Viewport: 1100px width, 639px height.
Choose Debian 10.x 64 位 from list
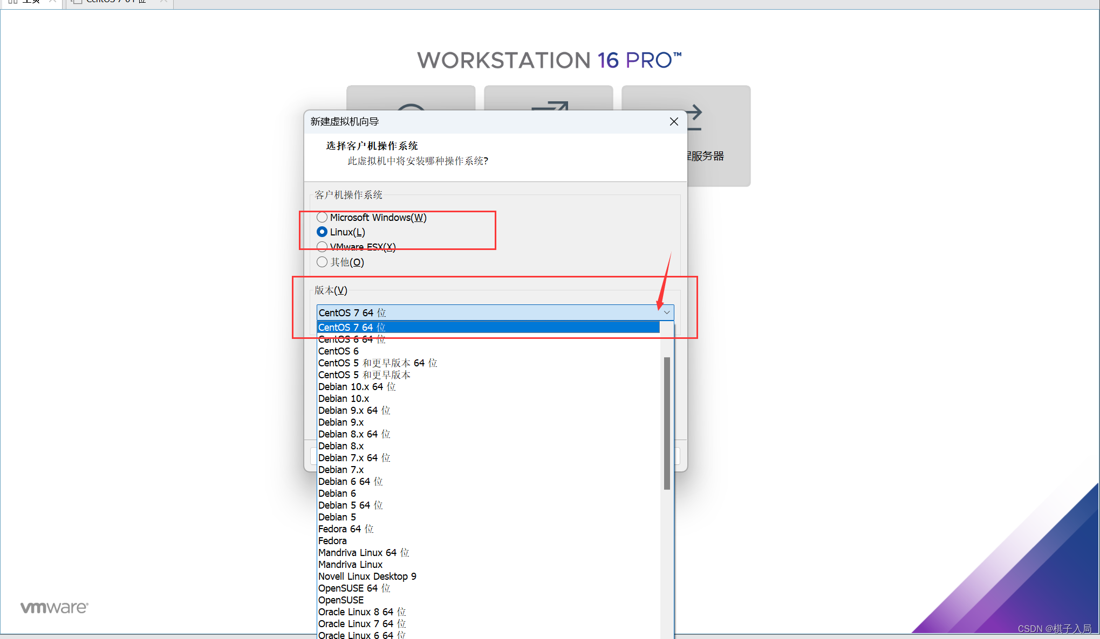tap(357, 387)
